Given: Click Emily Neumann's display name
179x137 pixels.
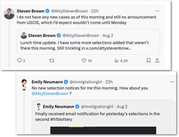Looking at the screenshot, I should pyautogui.click(x=47, y=82).
